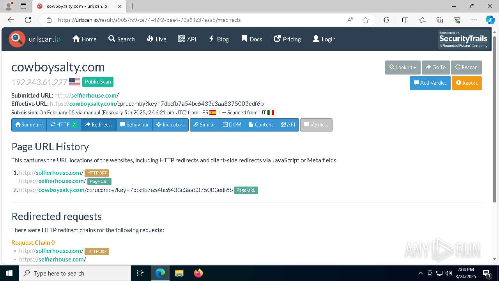Screen dimensions: 499x281
Task: Click the browser profile icon
Action: coord(9,6)
